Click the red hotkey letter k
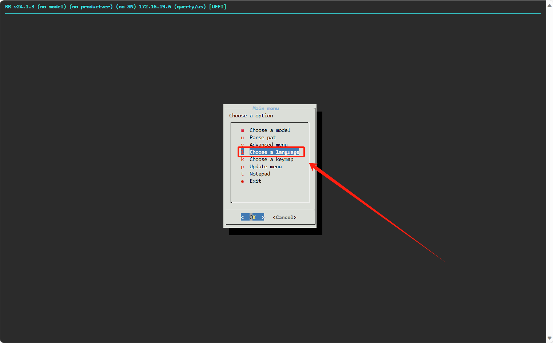The image size is (553, 343). 242,159
